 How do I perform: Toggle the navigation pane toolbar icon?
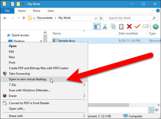[97, 26]
